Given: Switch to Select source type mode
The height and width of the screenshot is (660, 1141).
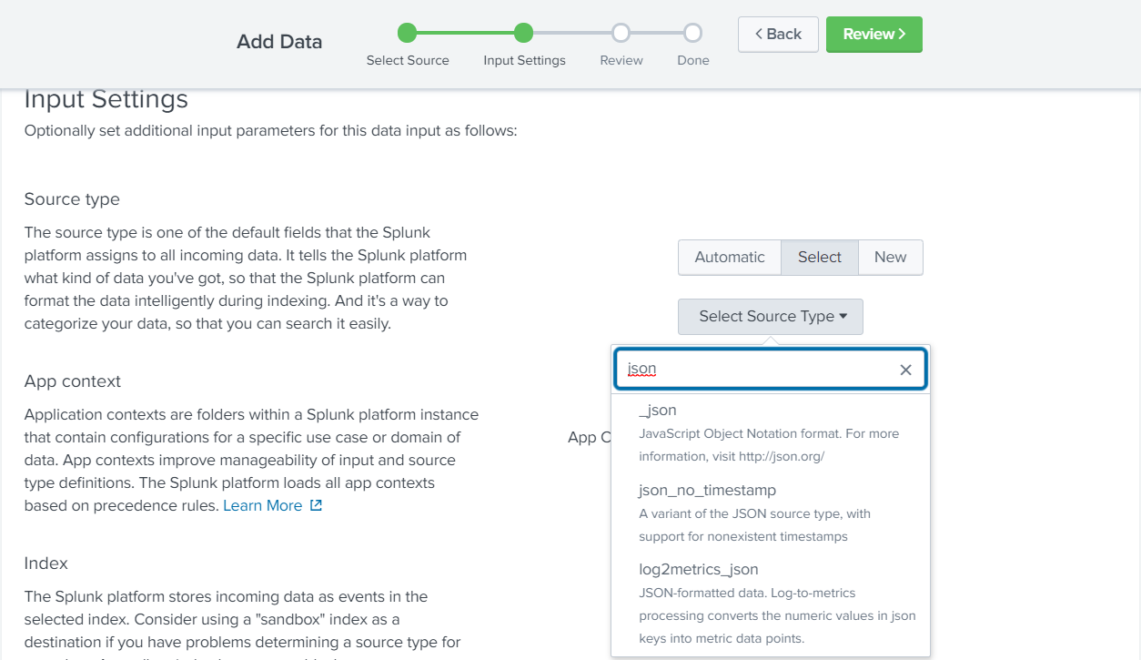Looking at the screenshot, I should pyautogui.click(x=819, y=258).
